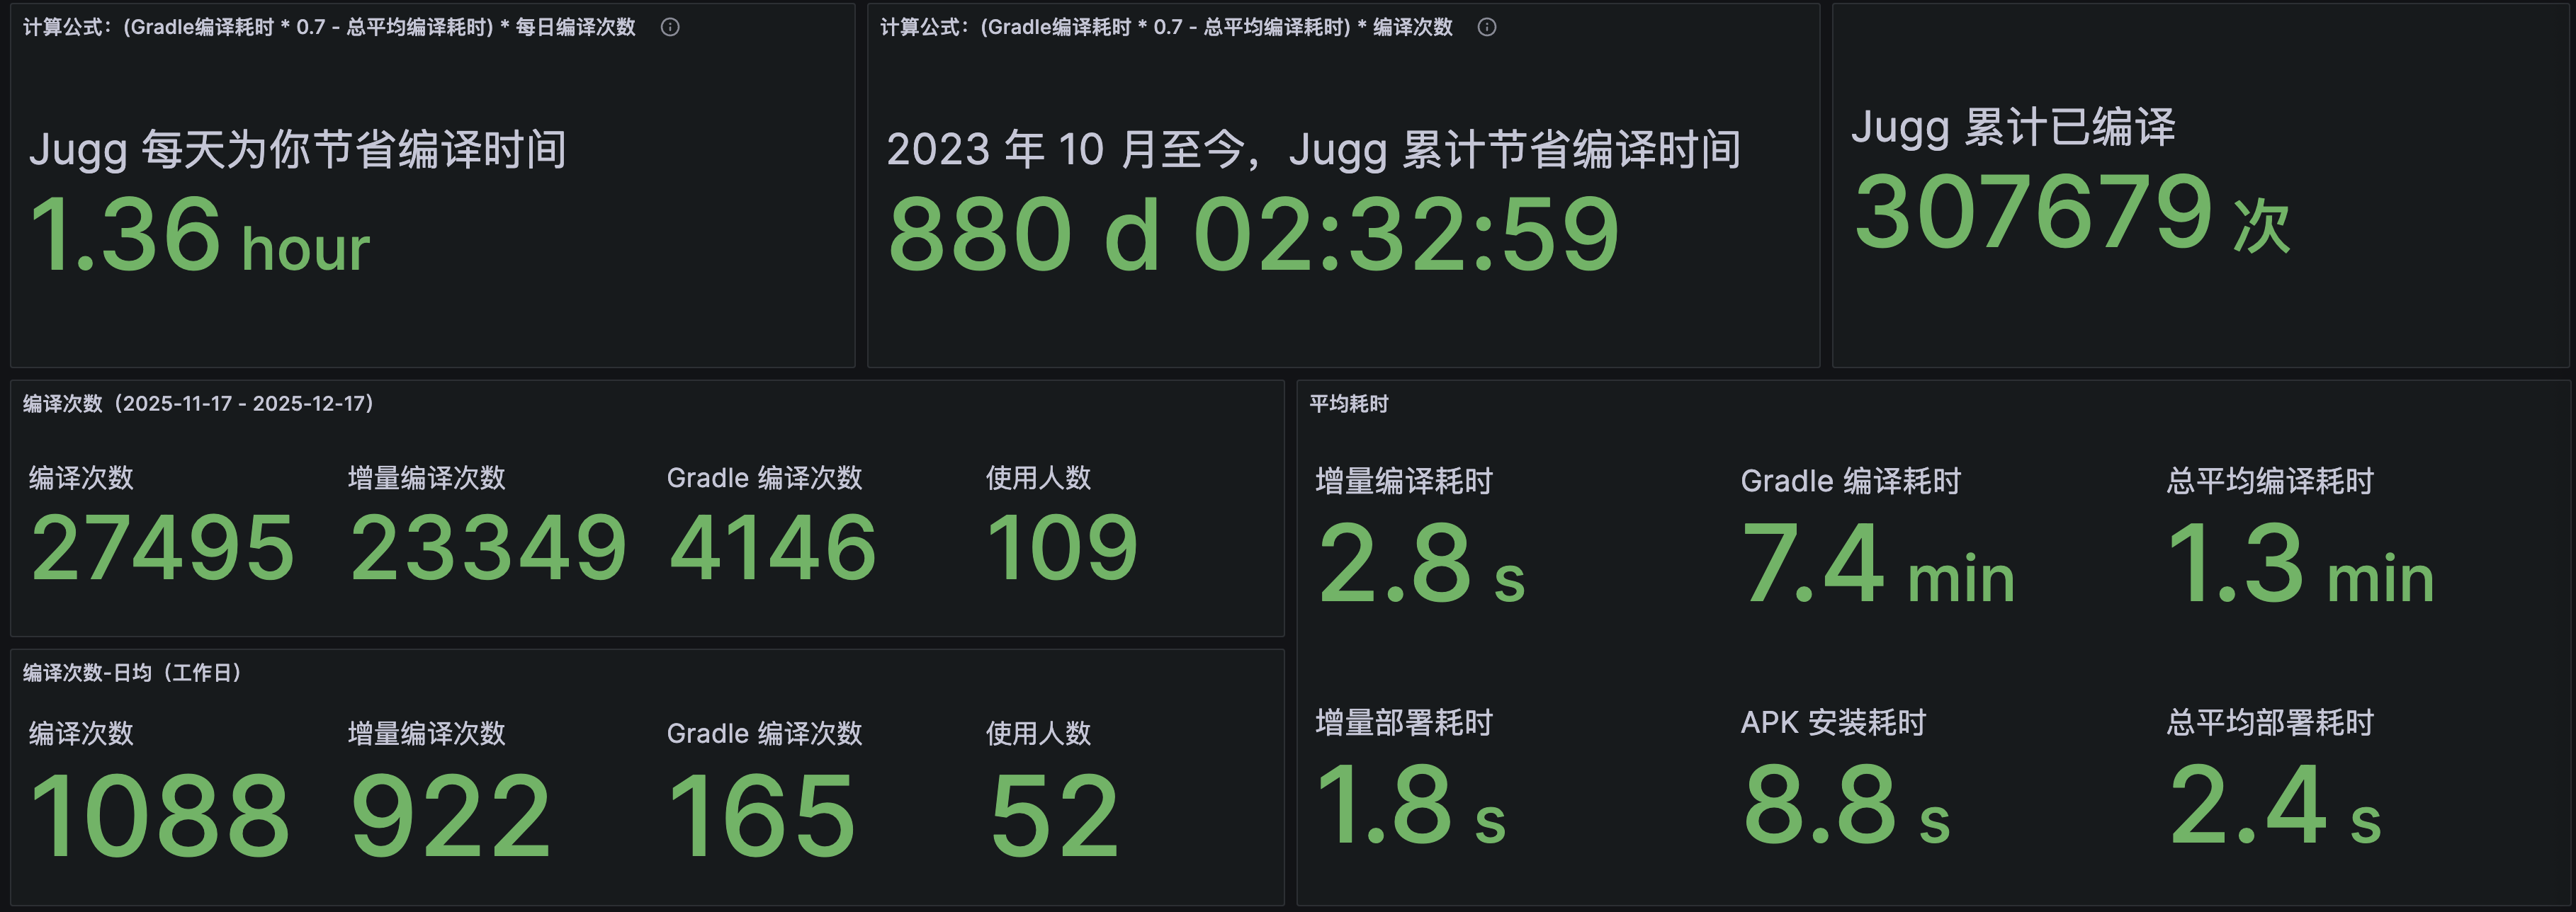Click the 使用人数 label above 52
Screen dimensions: 2576x912
pyautogui.click(x=1038, y=734)
